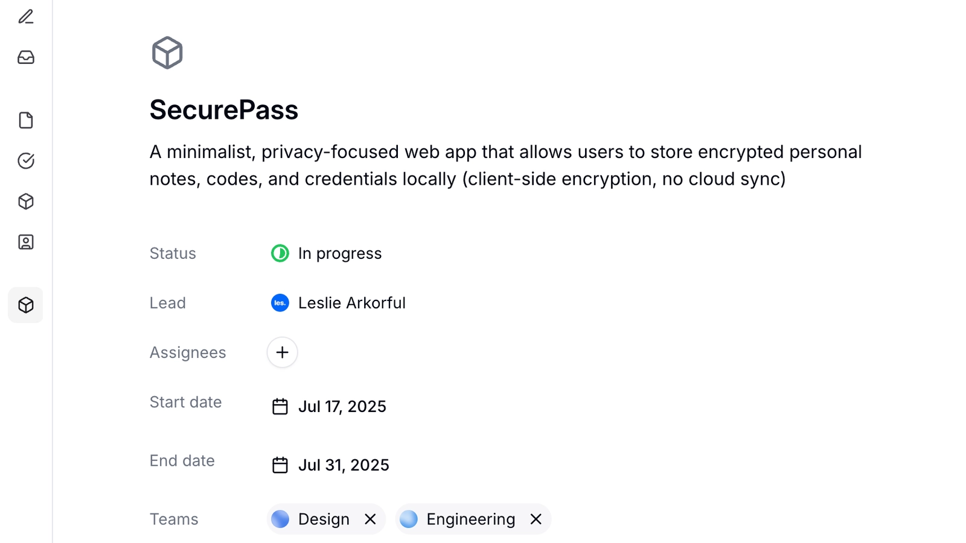This screenshot has height=543, width=966.
Task: Click the Design team chip
Action: click(326, 519)
